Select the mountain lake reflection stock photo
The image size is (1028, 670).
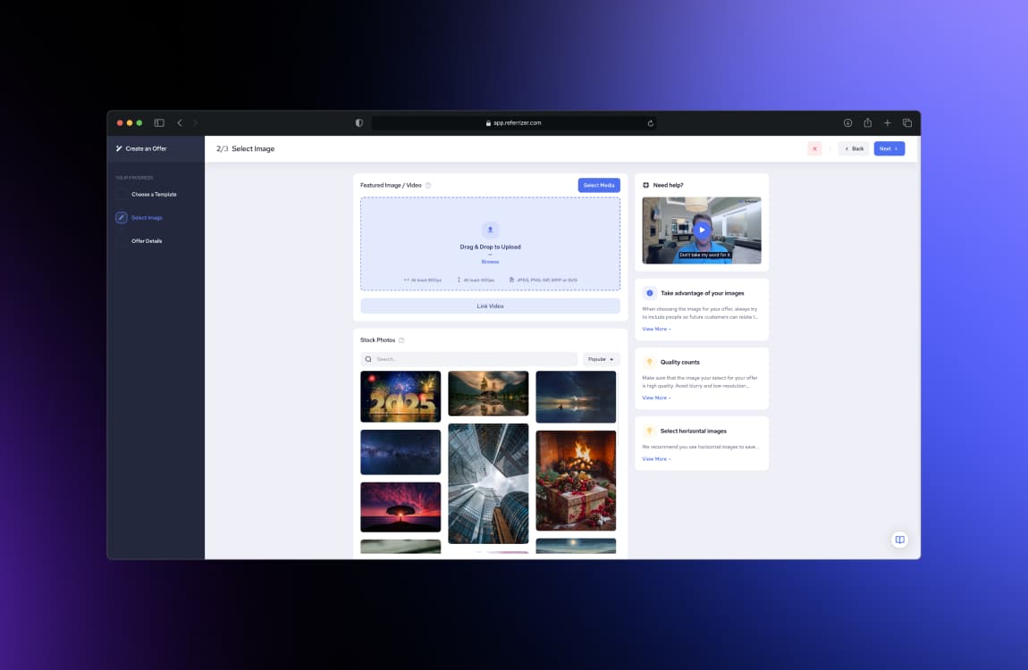tap(488, 393)
